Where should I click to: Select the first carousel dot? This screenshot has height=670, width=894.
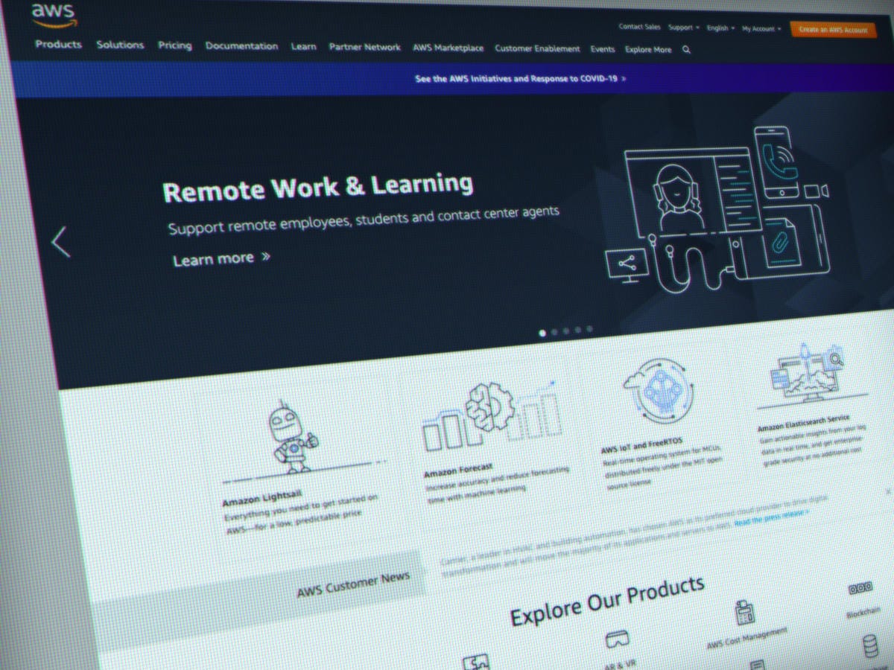(542, 333)
